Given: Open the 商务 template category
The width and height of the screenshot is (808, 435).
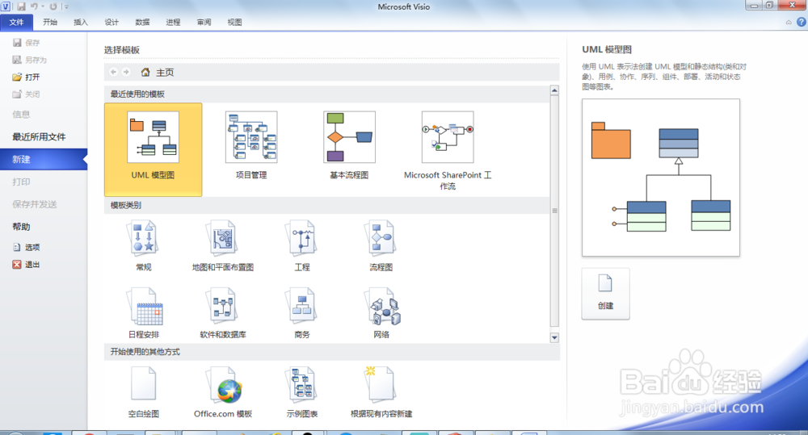Looking at the screenshot, I should pos(302,313).
